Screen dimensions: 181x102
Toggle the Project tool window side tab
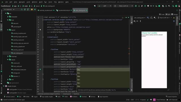pos(1,27)
